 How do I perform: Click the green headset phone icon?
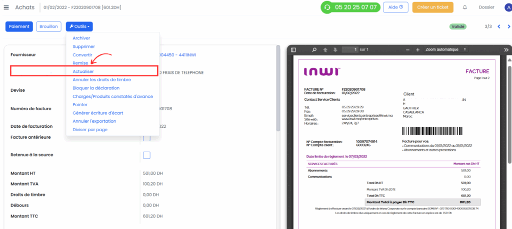[x=327, y=7]
